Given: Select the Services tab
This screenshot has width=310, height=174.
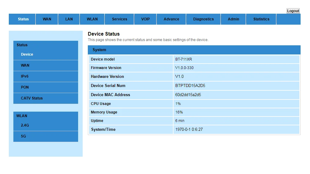Looking at the screenshot, I should (x=119, y=19).
